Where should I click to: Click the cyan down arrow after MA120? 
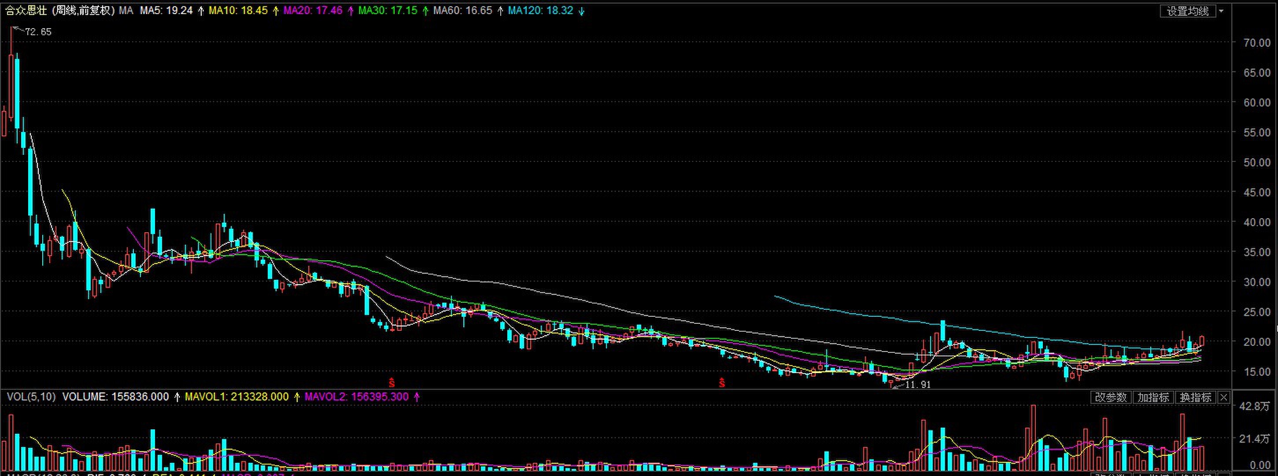[581, 11]
